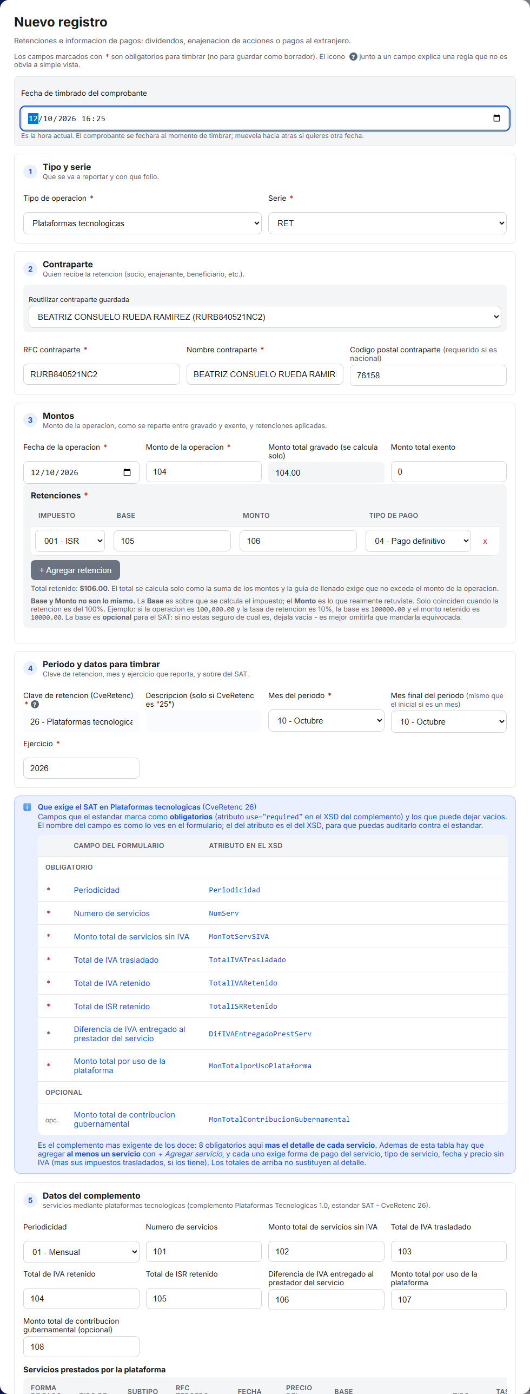Click the DifIVAEntregadoPrestServ attribute text

pos(260,1034)
